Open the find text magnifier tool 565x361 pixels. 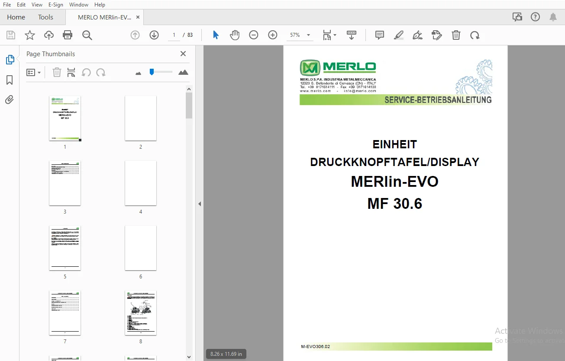87,35
